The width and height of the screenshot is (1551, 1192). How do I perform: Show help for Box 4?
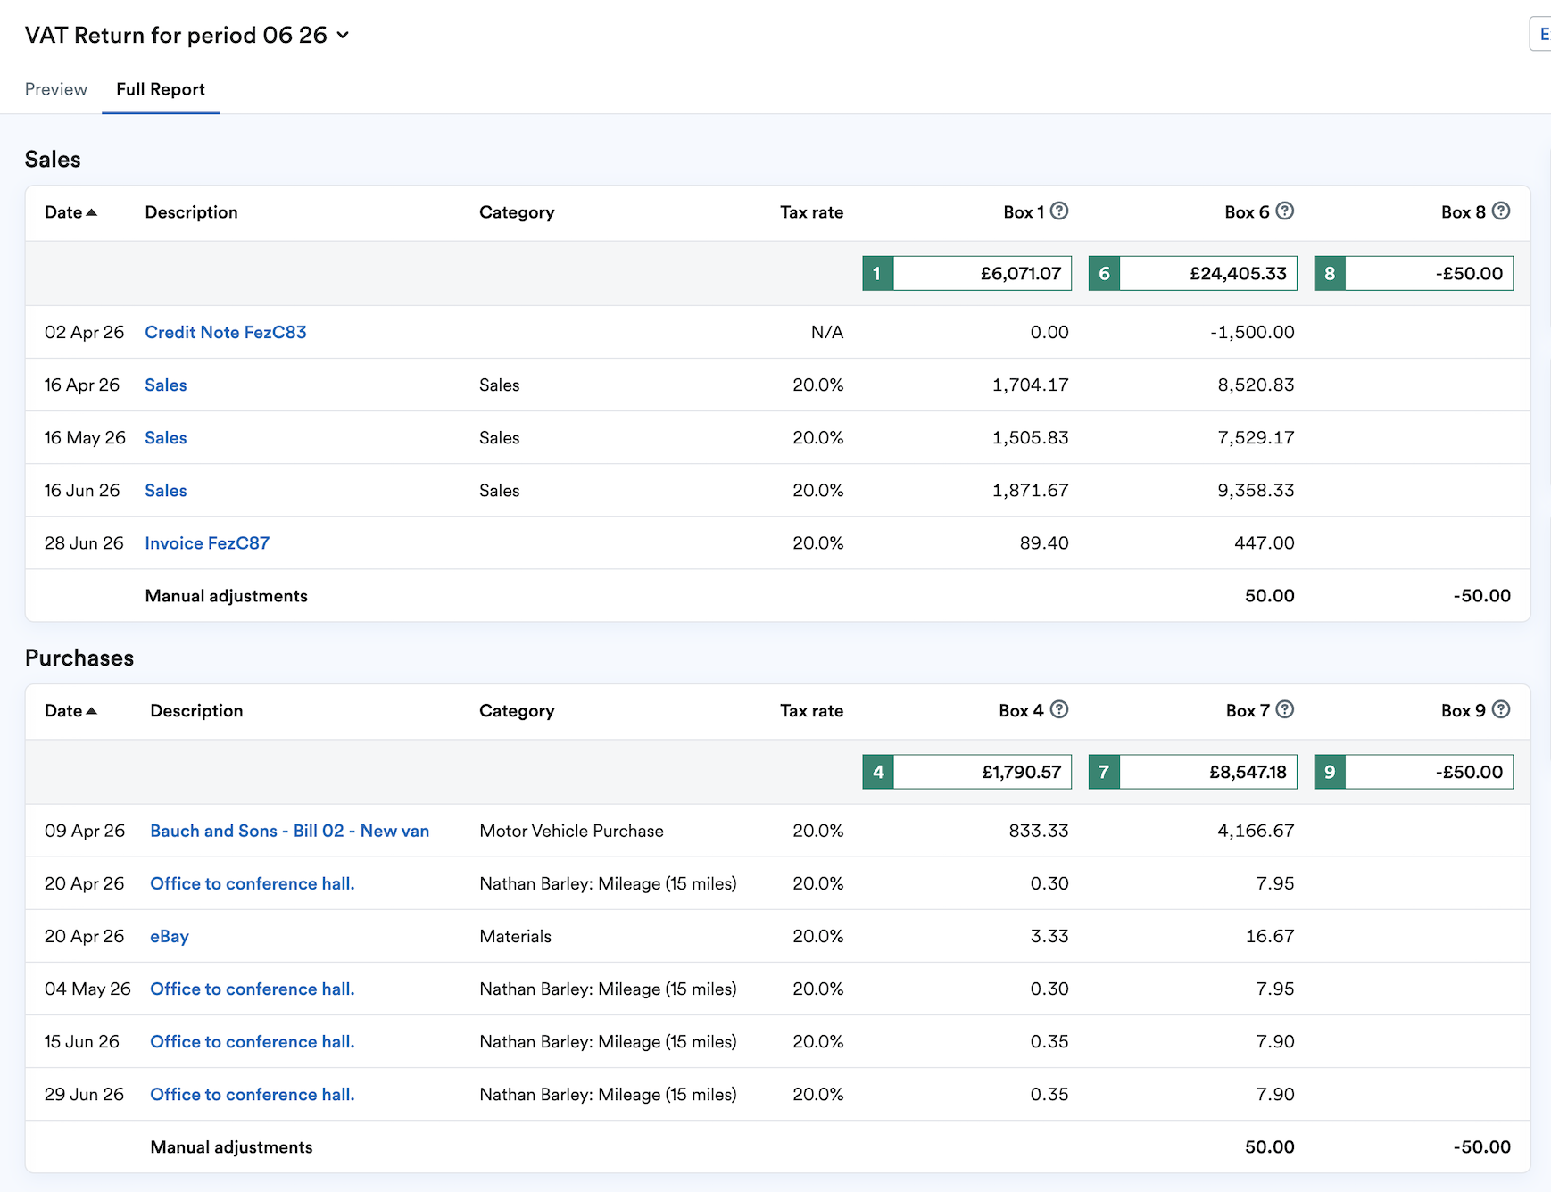click(1059, 710)
